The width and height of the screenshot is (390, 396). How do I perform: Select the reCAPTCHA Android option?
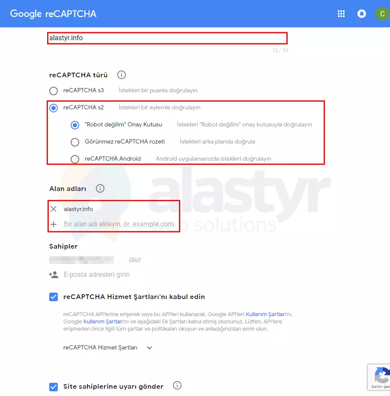pyautogui.click(x=75, y=159)
